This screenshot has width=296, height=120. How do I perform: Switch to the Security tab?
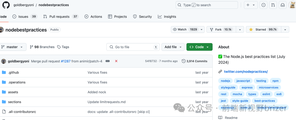click(x=142, y=17)
